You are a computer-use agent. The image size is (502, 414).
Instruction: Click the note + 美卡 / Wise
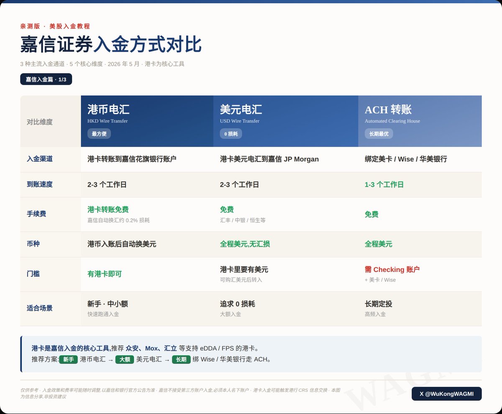tap(380, 280)
